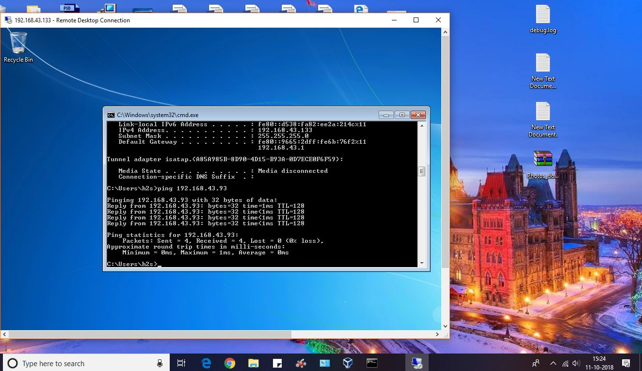Click the 'ping 192.168.43.93' command line
This screenshot has width=642, height=371.
tap(167, 188)
